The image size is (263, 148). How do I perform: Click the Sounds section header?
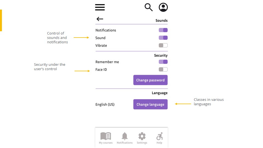coord(161,21)
